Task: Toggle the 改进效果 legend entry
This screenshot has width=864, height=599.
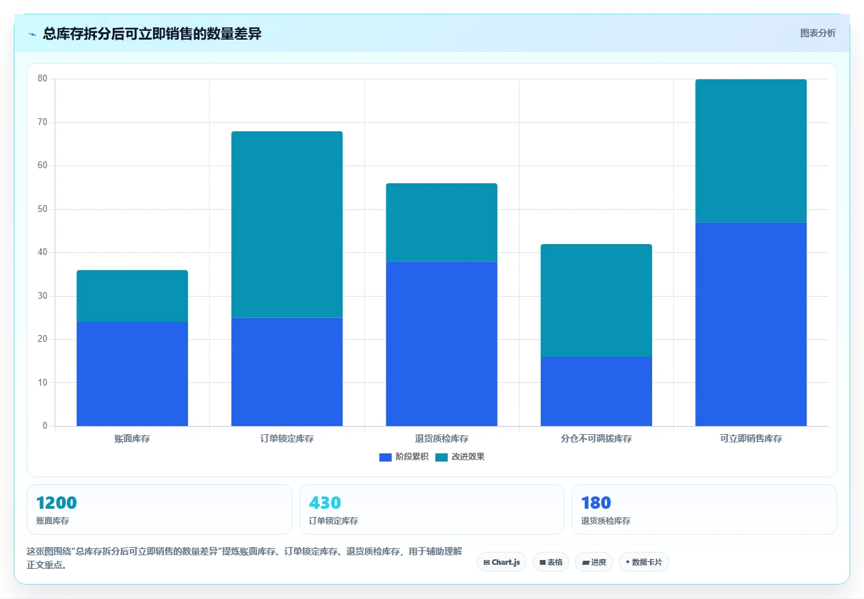Action: pos(460,457)
